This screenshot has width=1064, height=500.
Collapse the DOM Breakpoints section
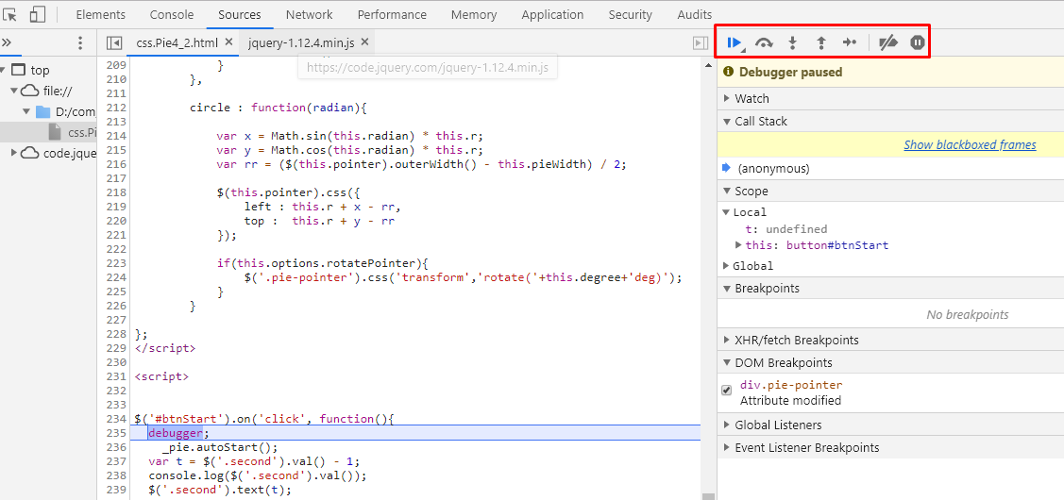[x=727, y=363]
